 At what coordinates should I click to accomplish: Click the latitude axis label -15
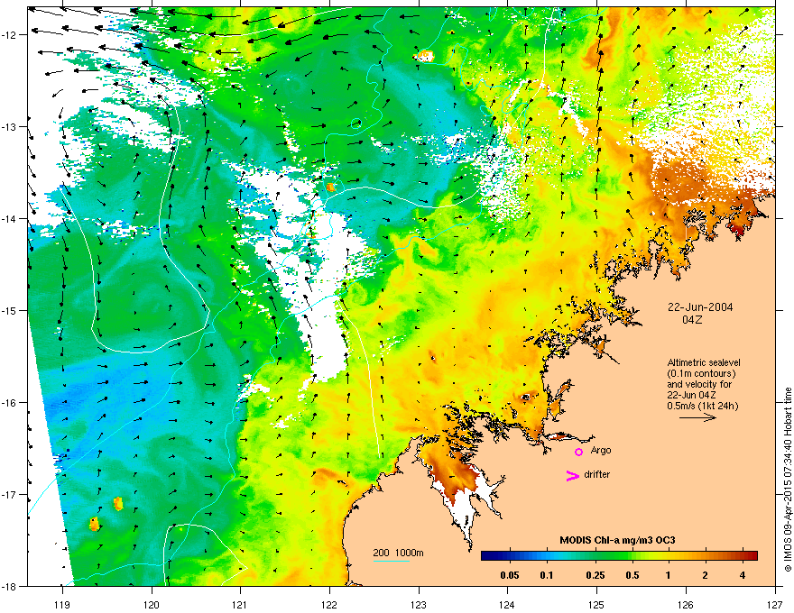[x=9, y=310]
